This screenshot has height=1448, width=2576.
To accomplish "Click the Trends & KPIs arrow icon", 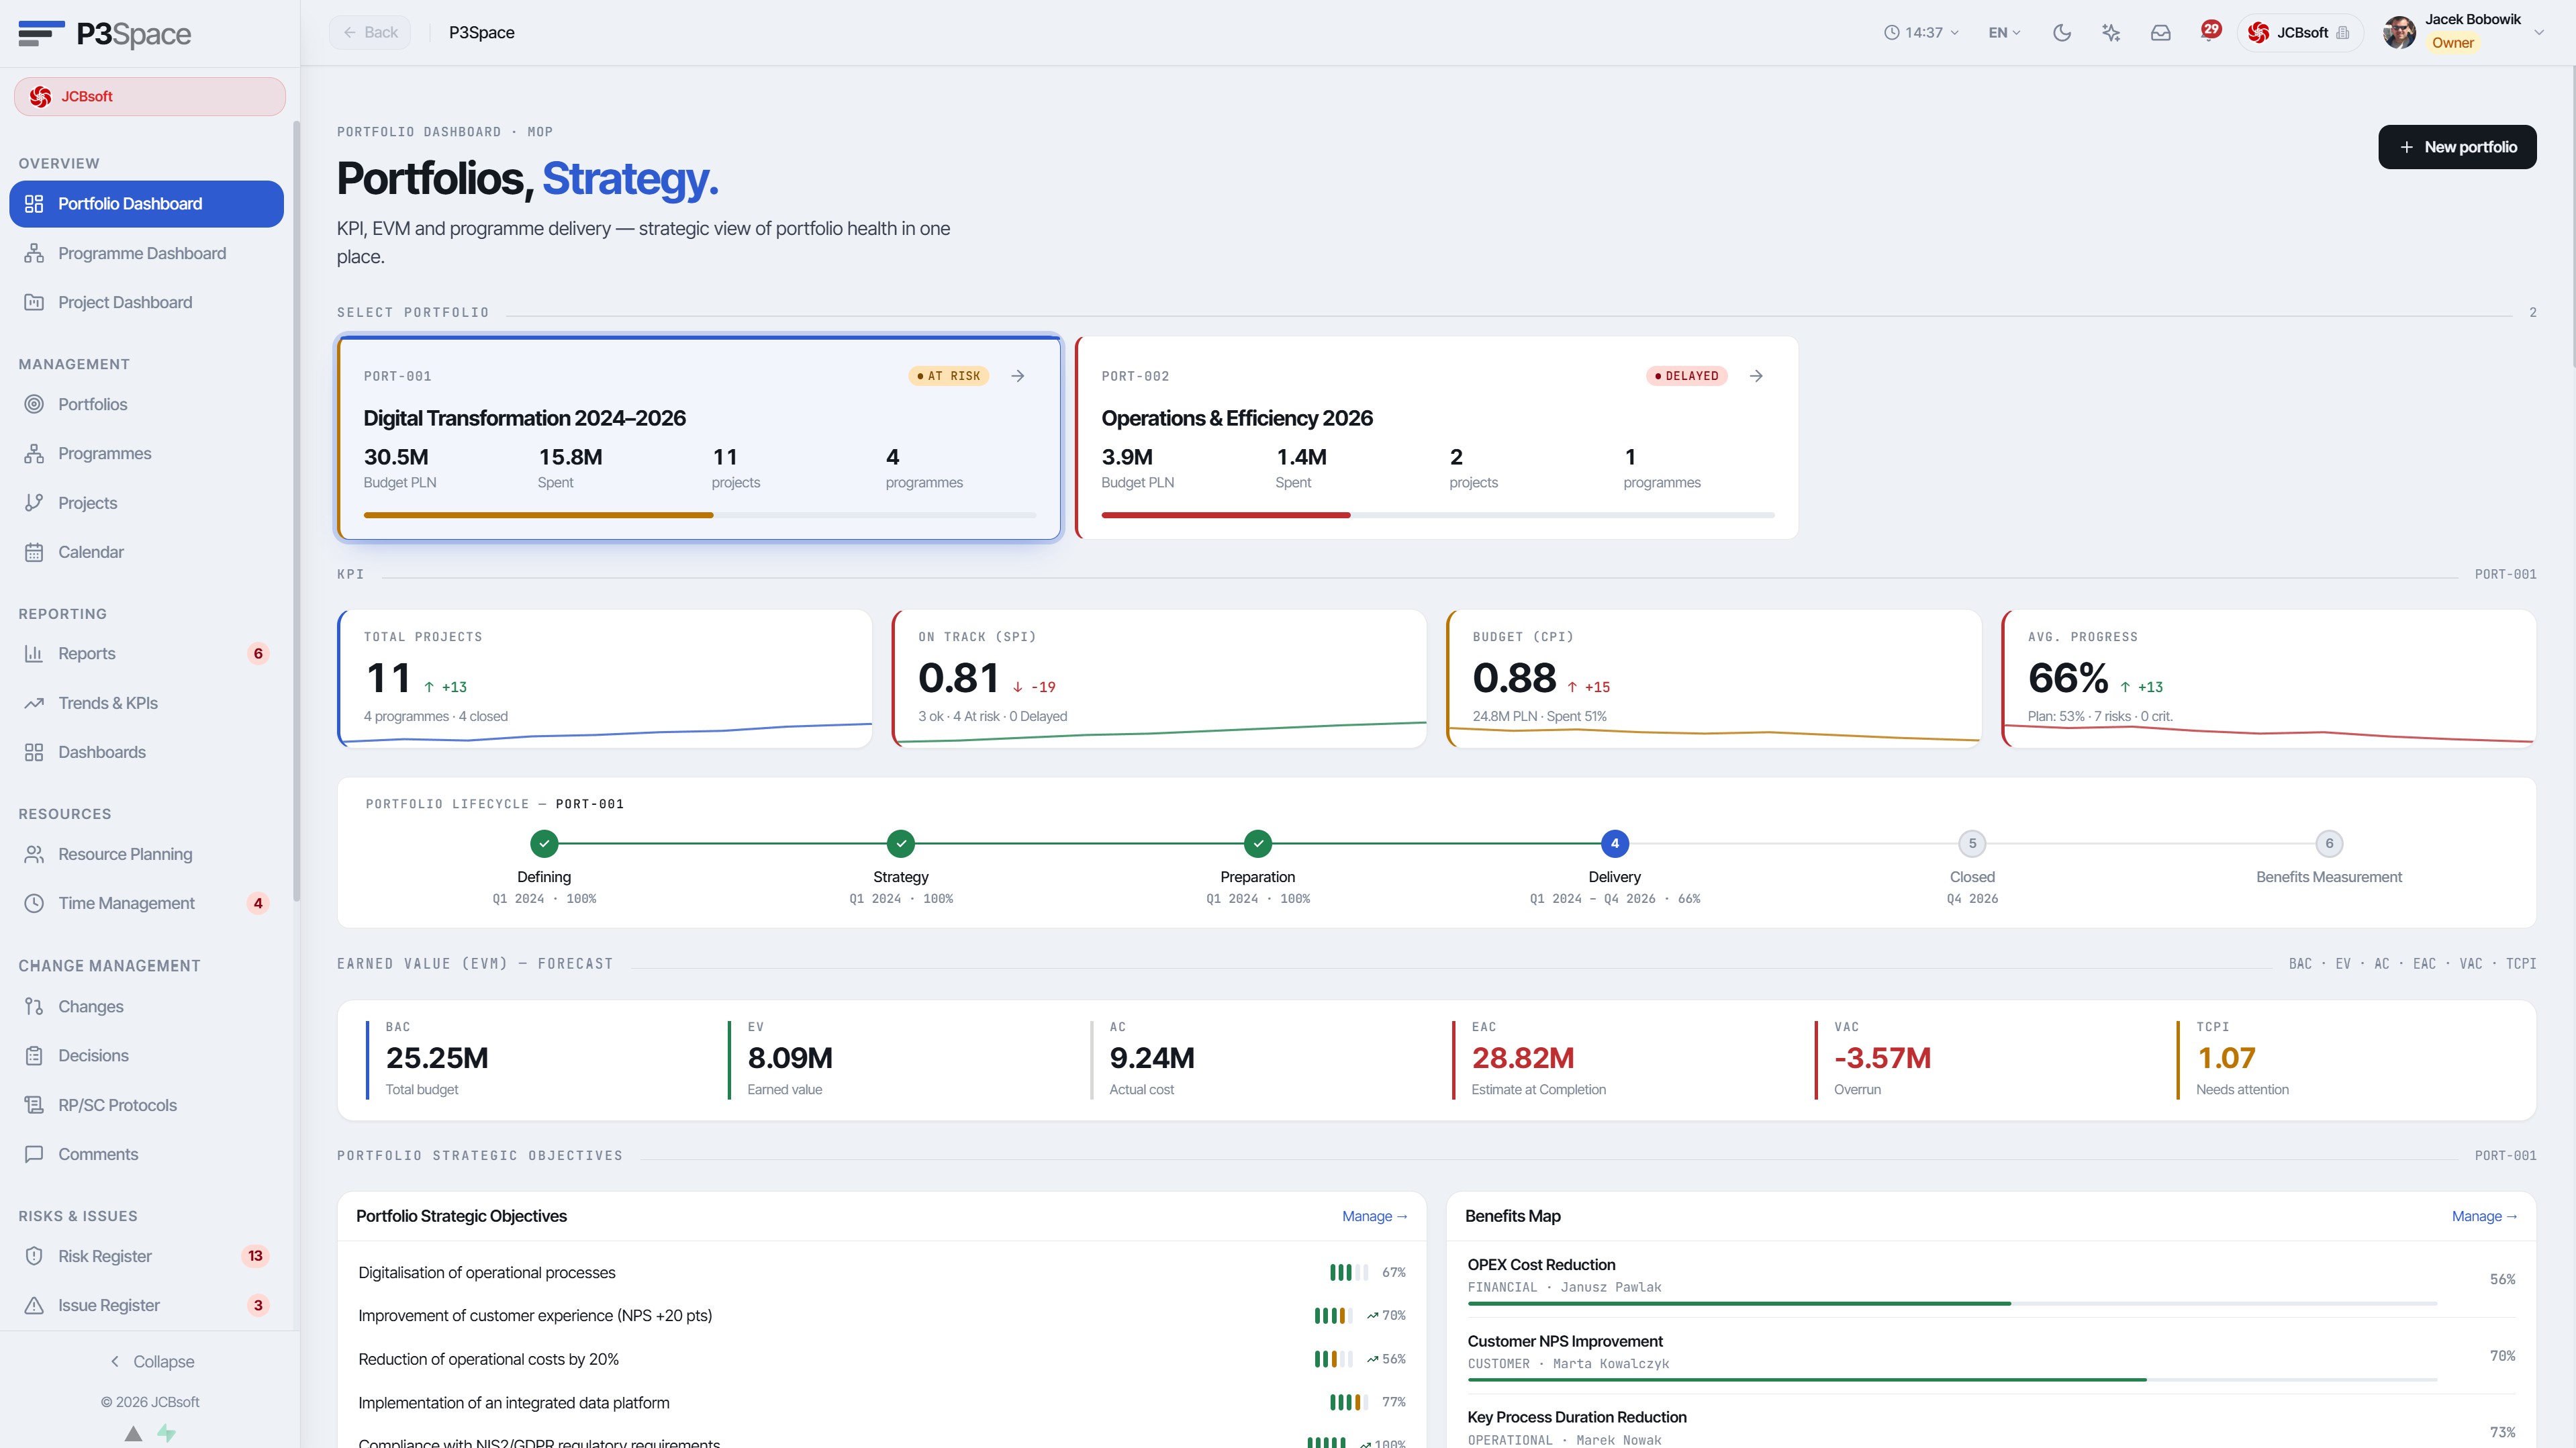I will click(34, 703).
